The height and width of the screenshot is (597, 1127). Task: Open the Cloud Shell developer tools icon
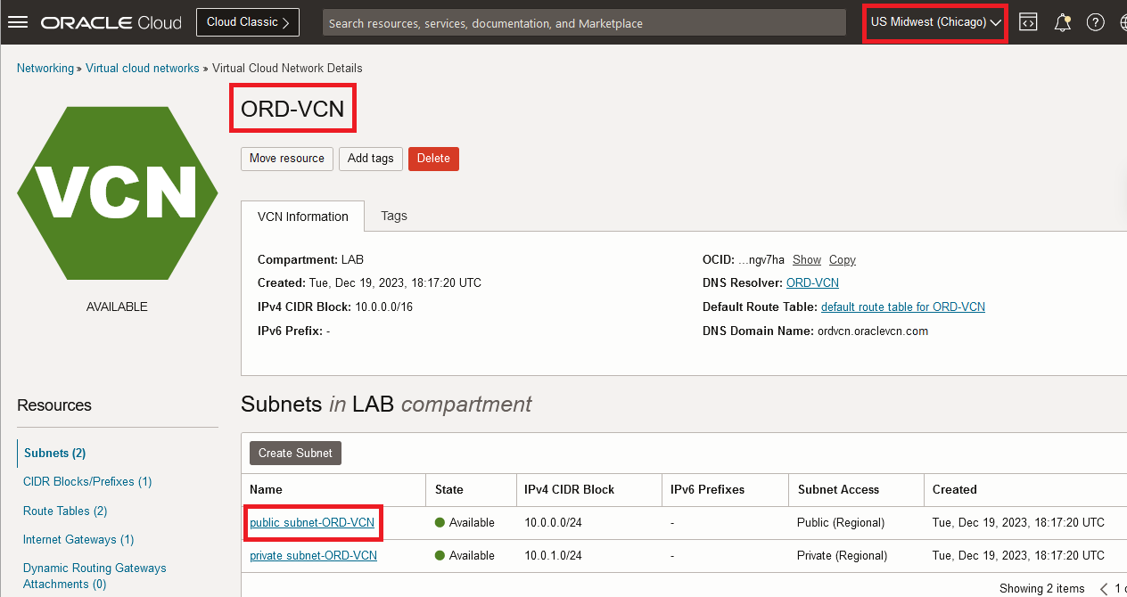click(1028, 22)
